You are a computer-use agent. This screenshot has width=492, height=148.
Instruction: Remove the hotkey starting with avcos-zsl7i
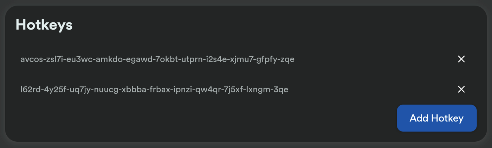[461, 59]
